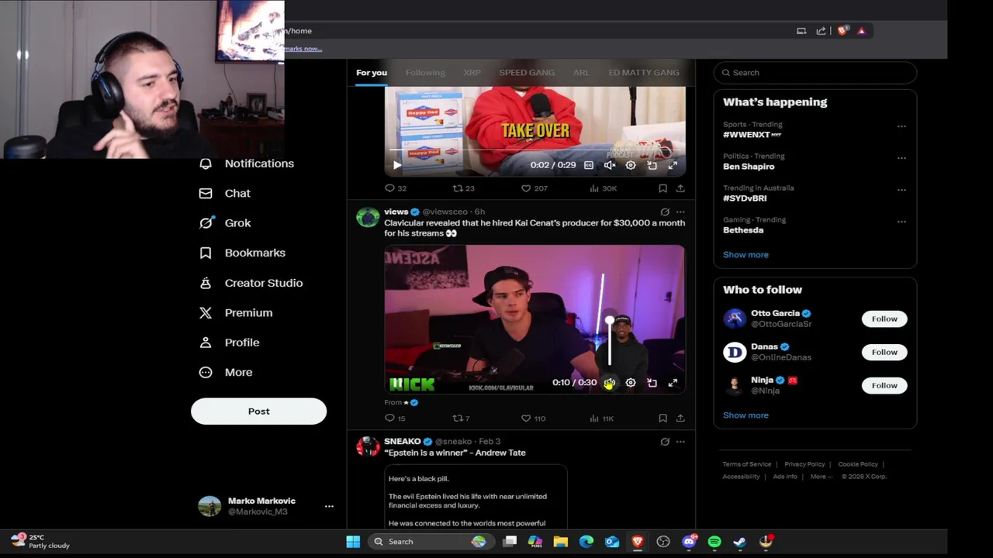Share the views post
This screenshot has height=558, width=993.
click(x=680, y=418)
